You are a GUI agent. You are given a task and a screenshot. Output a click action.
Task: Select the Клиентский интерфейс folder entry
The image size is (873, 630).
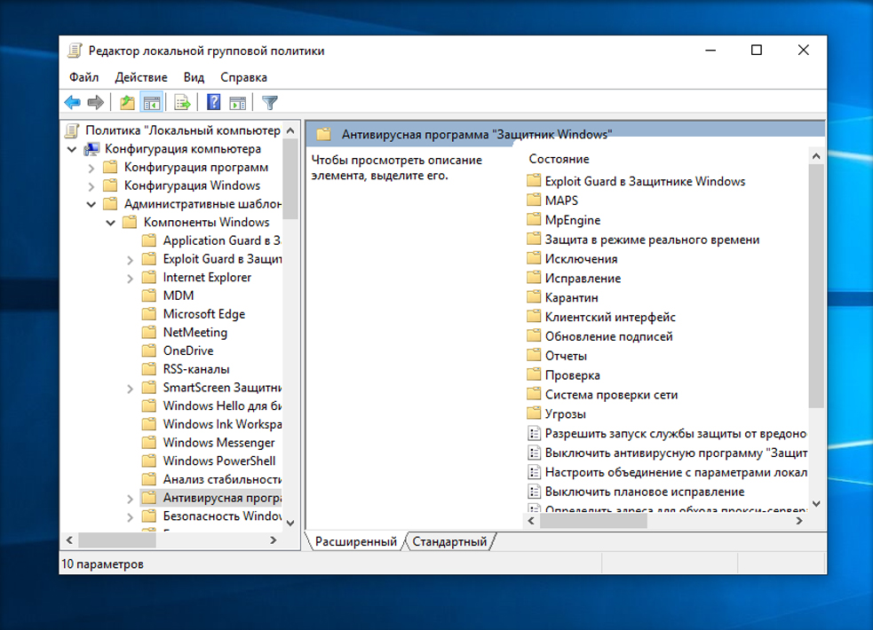(x=609, y=317)
